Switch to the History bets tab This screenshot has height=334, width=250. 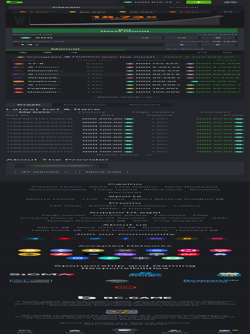(x=92, y=112)
